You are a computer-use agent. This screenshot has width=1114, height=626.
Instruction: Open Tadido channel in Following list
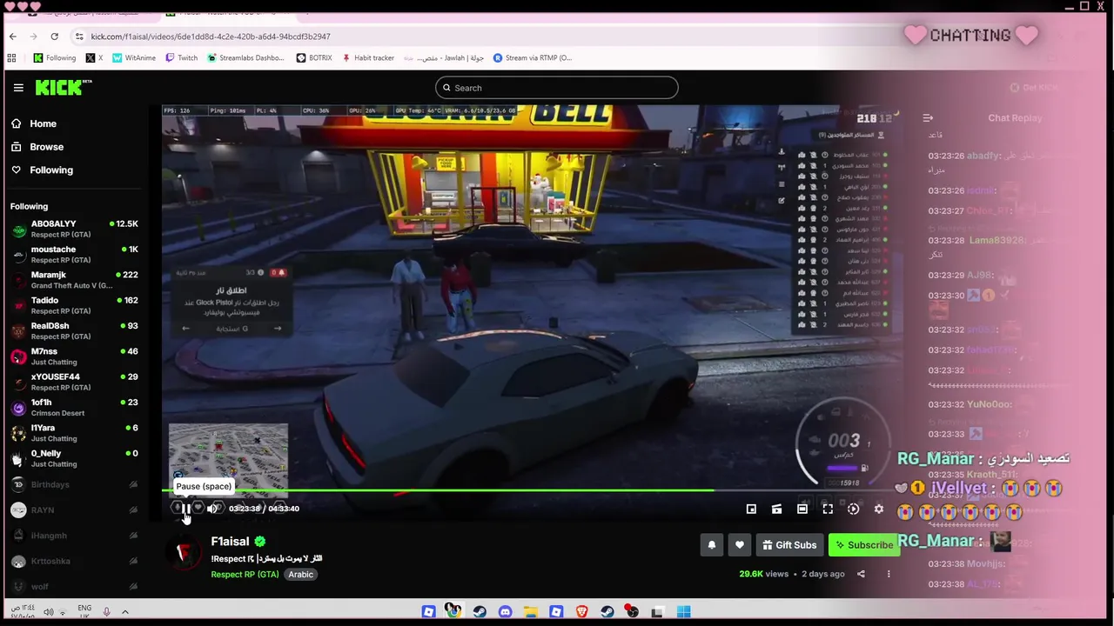tap(75, 305)
